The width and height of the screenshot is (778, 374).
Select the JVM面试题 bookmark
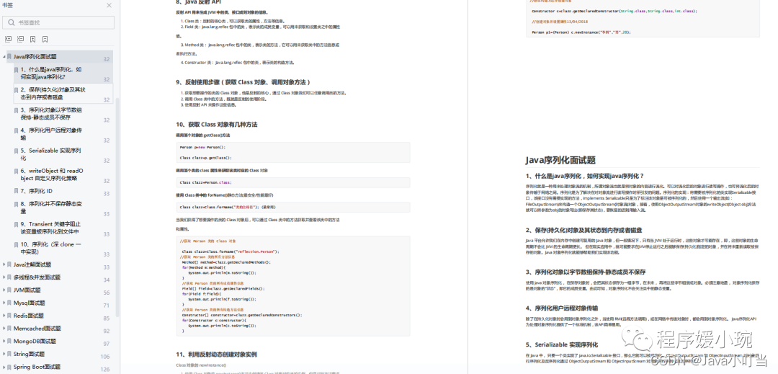[27, 290]
